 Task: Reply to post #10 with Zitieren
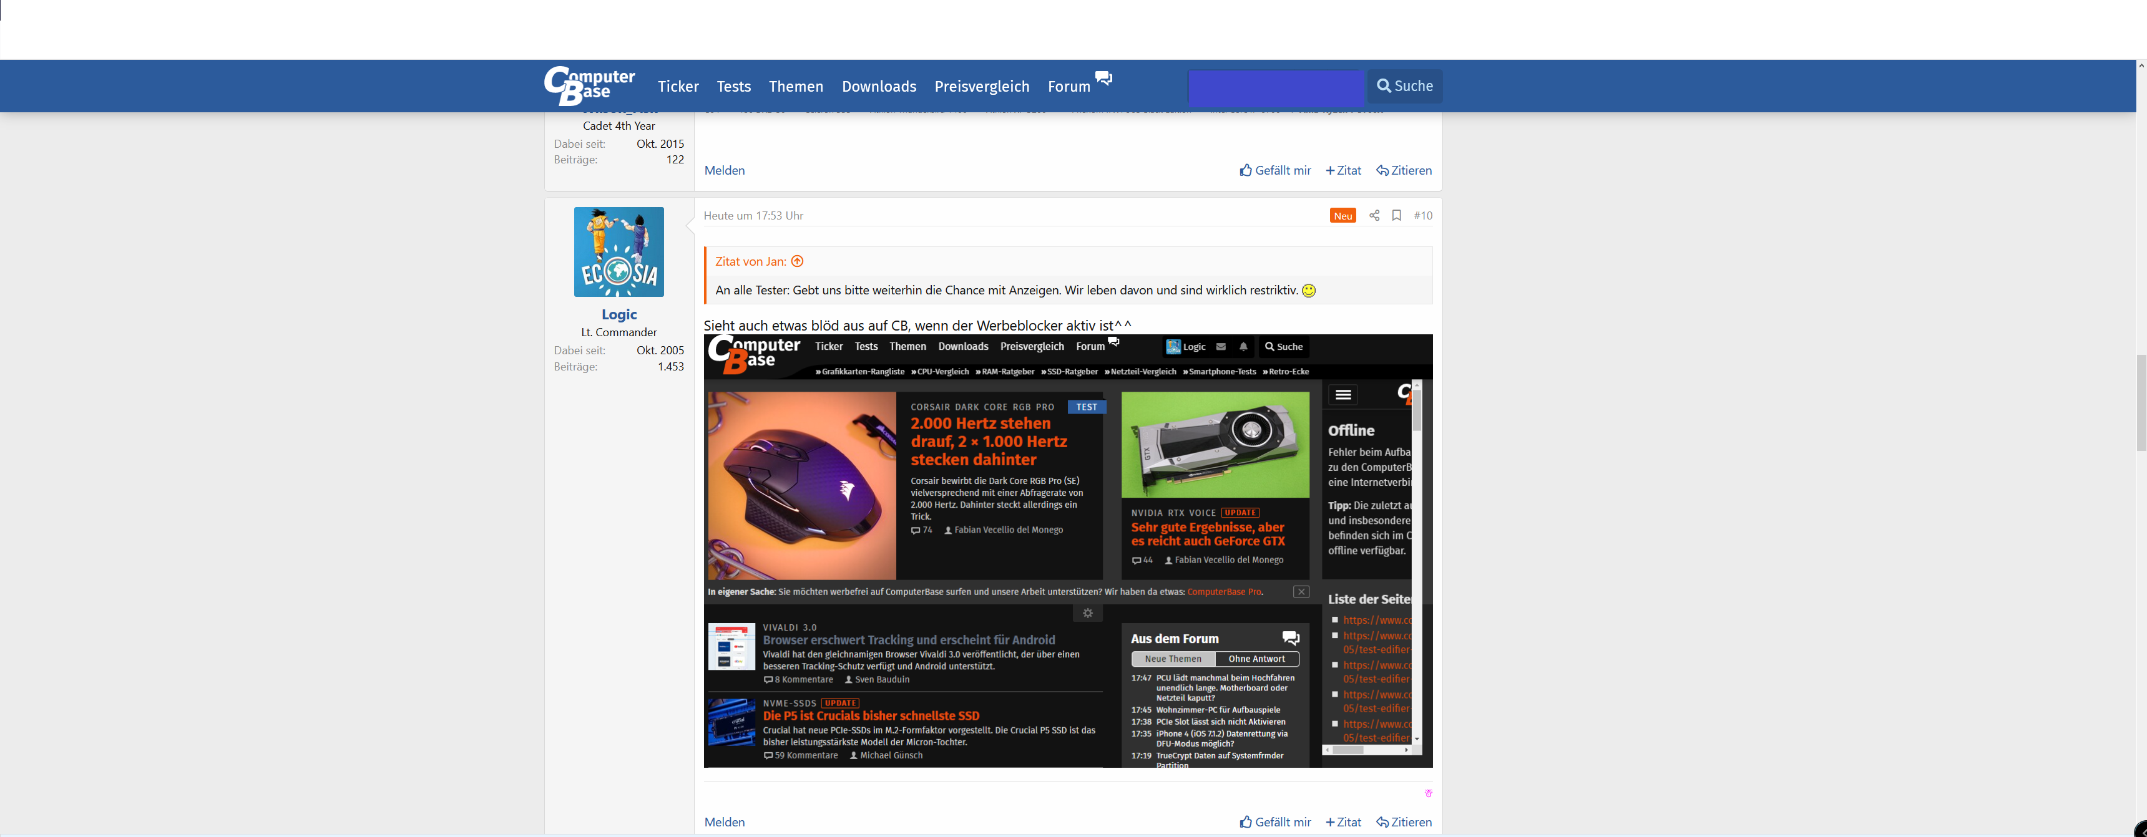pos(1404,822)
